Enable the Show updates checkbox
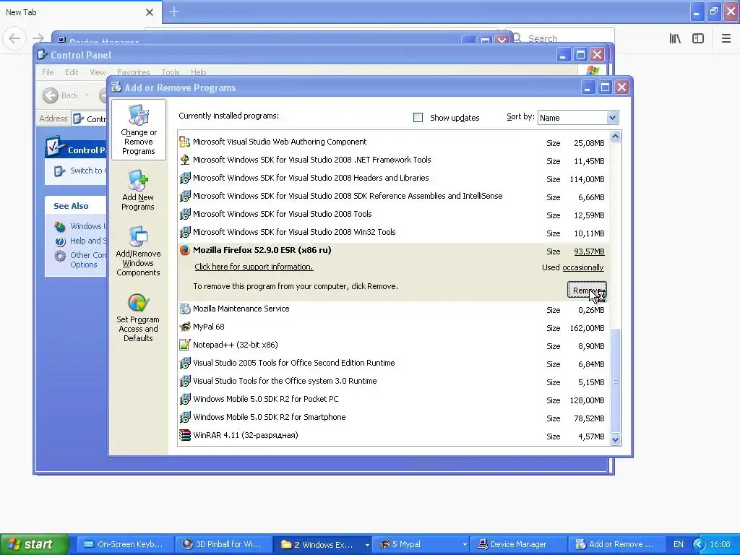 coord(418,118)
